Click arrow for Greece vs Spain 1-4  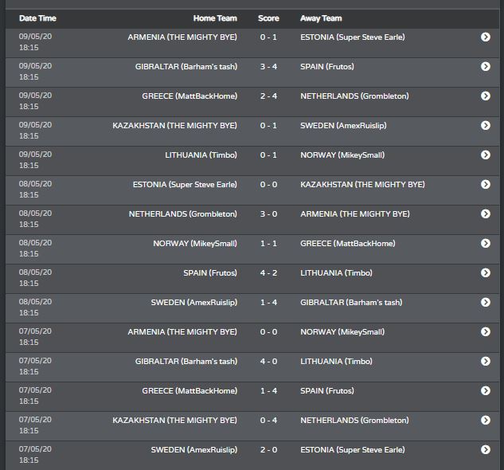(486, 390)
